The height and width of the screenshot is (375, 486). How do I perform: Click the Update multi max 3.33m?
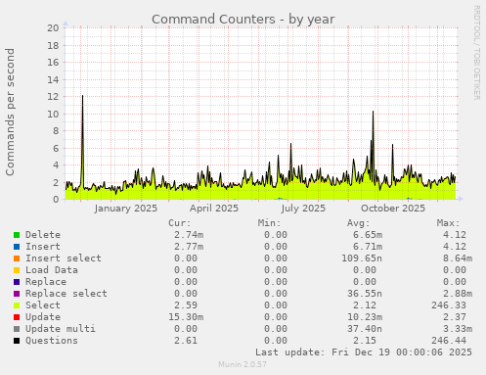click(x=458, y=329)
